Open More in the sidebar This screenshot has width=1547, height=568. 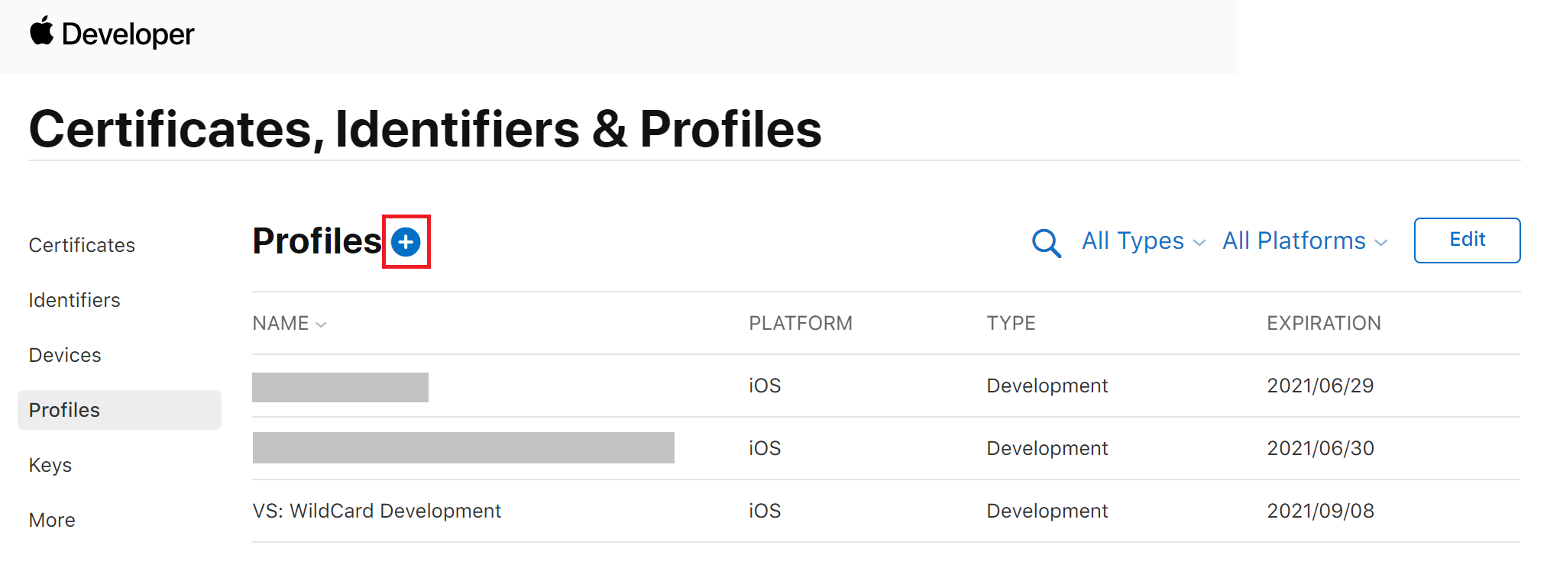point(52,520)
